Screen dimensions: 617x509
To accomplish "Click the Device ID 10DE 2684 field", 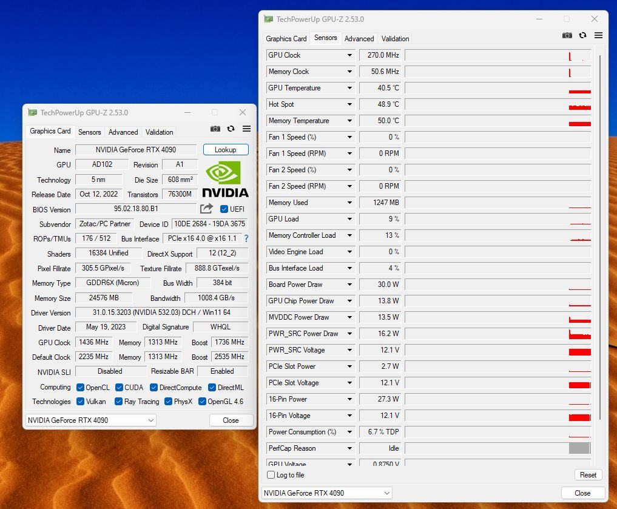I will 210,224.
